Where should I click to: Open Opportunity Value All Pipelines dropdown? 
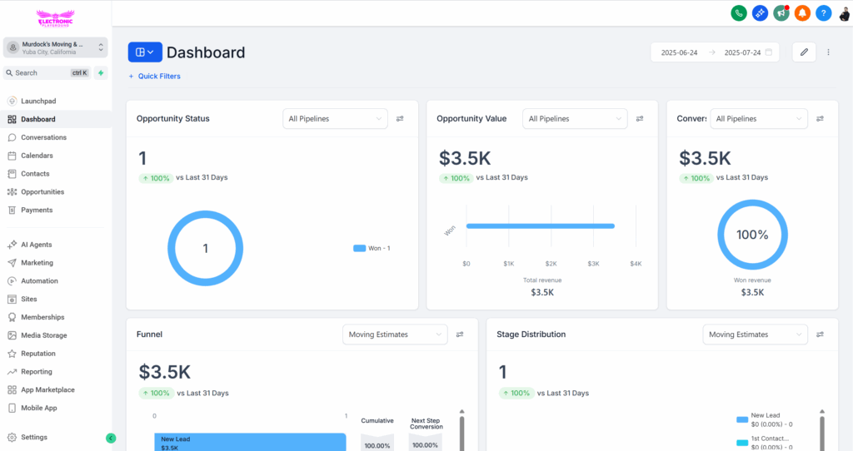coord(575,118)
